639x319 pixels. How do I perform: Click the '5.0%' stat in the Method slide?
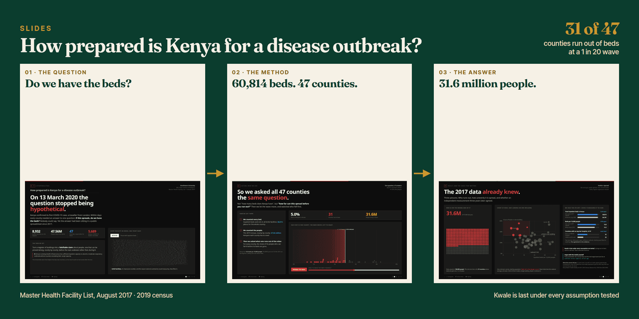(295, 214)
